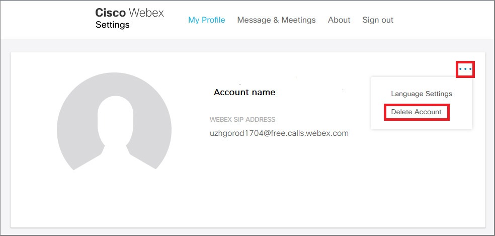Click the Settings heading under the logo
Screen dimensions: 495x236
(112, 25)
